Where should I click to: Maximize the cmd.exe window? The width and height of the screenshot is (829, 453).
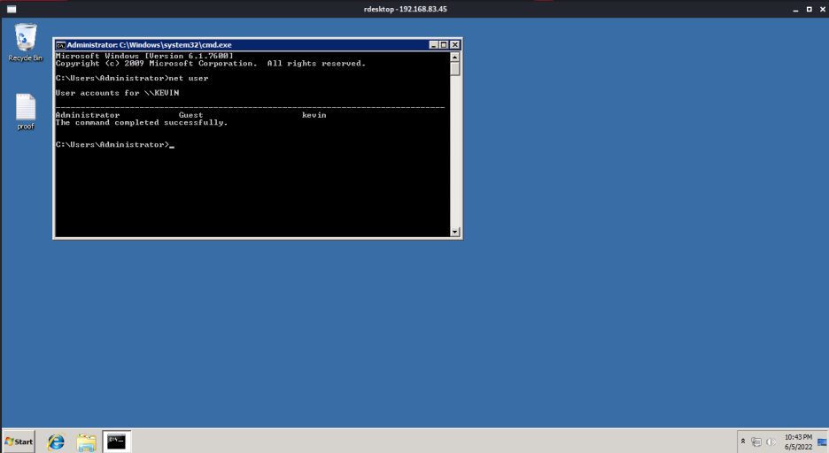click(x=444, y=45)
